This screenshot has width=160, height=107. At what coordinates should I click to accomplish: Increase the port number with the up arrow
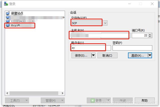coord(150,34)
